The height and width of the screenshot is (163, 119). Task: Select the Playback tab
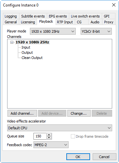[46, 21]
